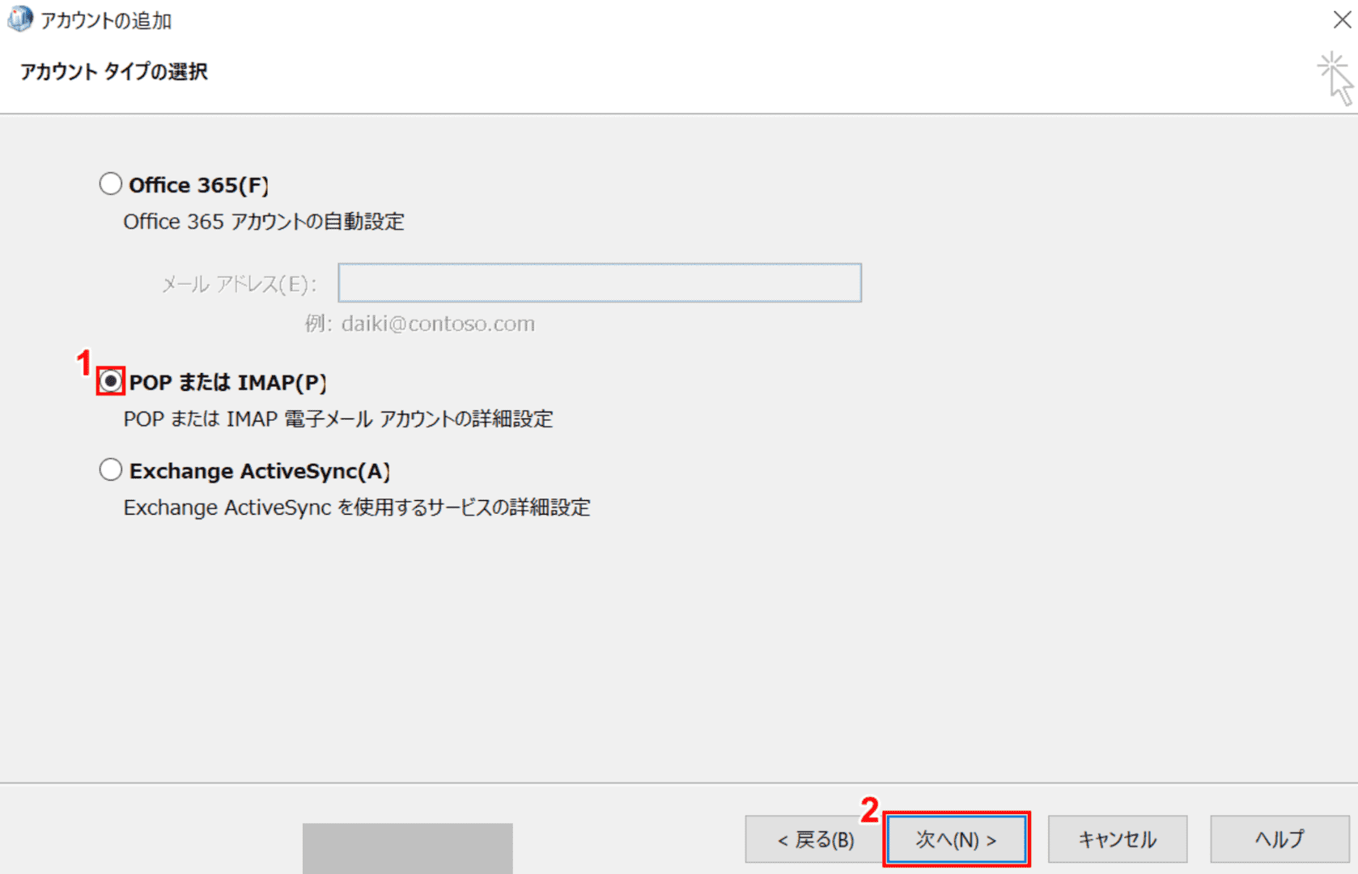Cancel the wizard with キャンセル
Viewport: 1358px width, 874px height.
[x=1118, y=839]
